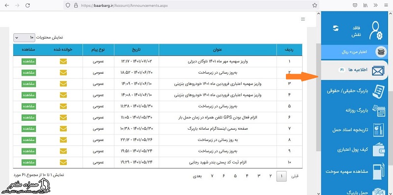Show more tools via the double-chevron icon

[375, 5]
